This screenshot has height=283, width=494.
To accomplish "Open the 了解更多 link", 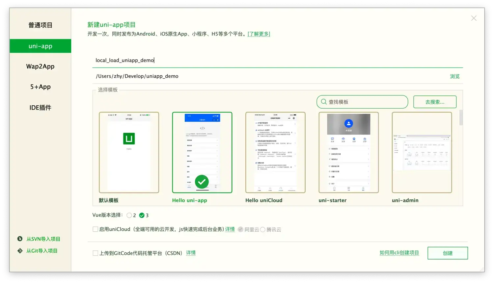I will point(259,34).
